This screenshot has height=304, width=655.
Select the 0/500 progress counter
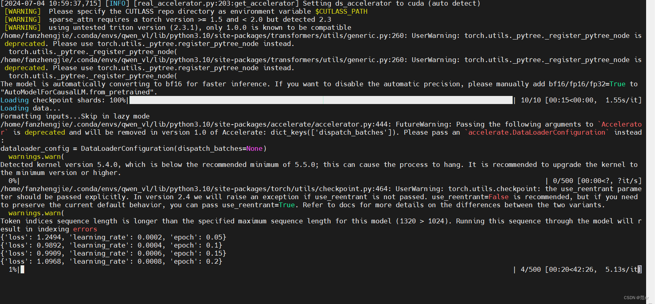[x=563, y=181]
